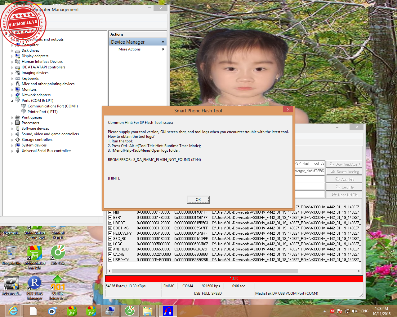Expand the System devices node
Viewport: 397px width, 317px height.
[x=12, y=145]
